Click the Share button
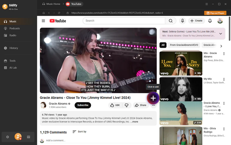 click(141, 105)
